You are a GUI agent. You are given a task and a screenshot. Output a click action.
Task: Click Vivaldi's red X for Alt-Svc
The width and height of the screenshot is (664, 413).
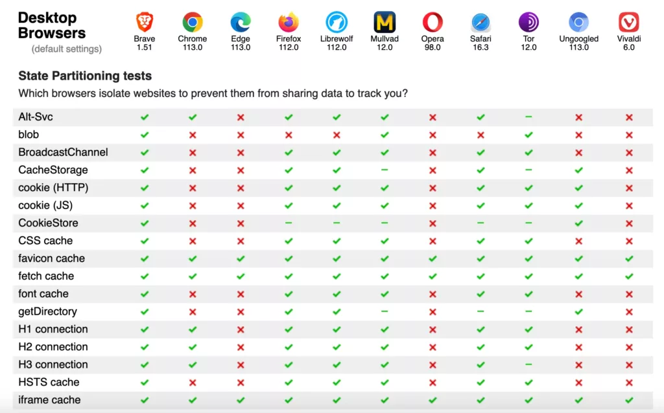[x=628, y=117]
